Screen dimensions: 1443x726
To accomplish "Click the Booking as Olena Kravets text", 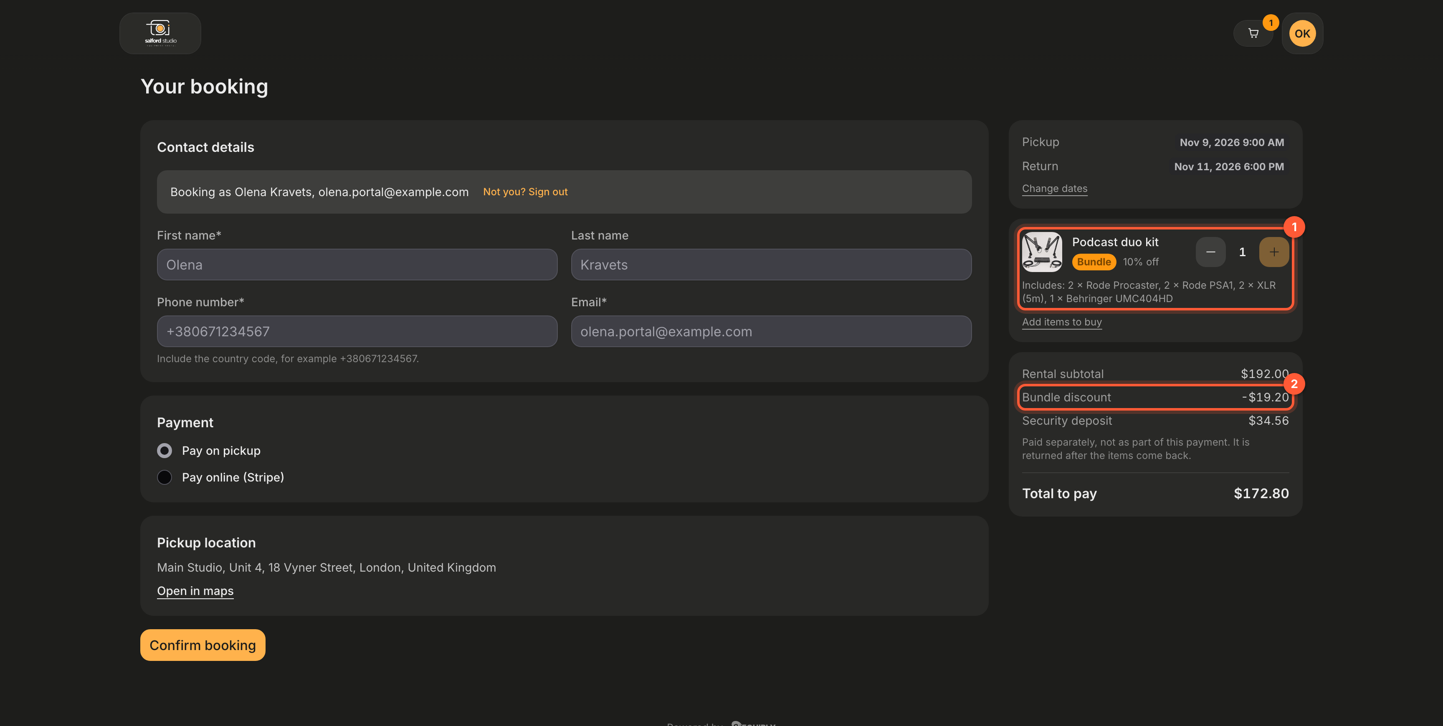I will click(x=319, y=192).
